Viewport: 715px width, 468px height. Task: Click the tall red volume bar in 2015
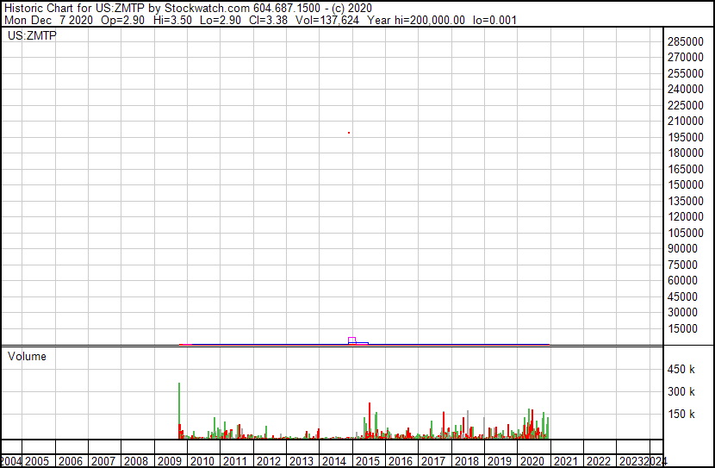coord(370,421)
